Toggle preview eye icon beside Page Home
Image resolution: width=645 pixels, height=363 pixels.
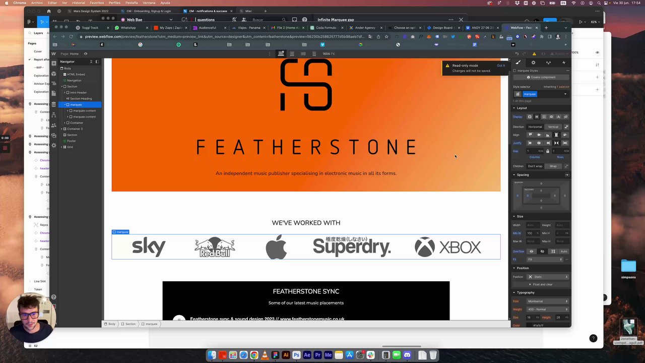(86, 53)
